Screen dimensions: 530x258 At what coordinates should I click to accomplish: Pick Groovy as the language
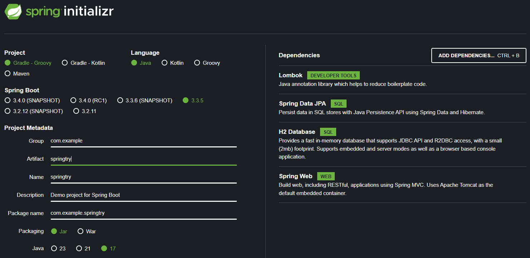tap(207, 63)
